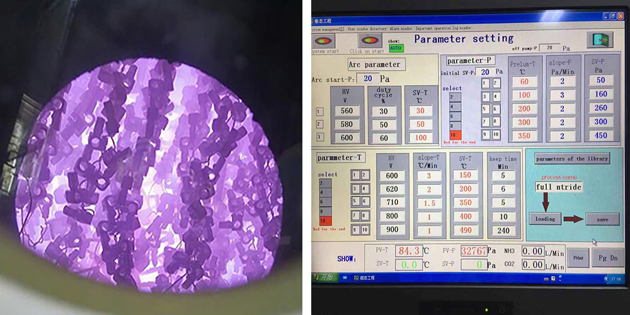Click arc row 1 number button
630x315 pixels.
tap(319, 112)
